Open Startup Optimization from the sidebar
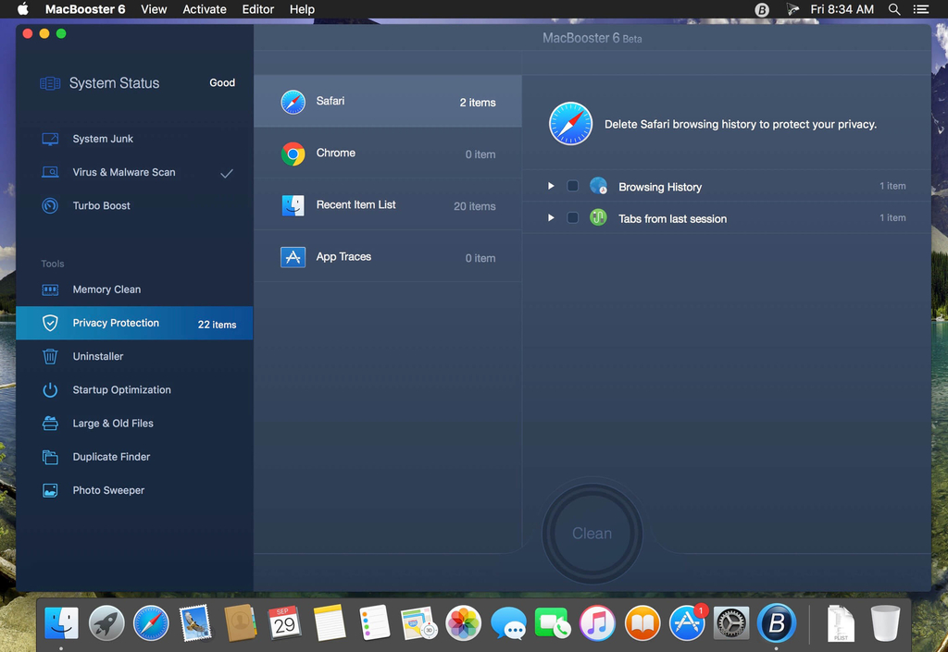 (x=121, y=389)
